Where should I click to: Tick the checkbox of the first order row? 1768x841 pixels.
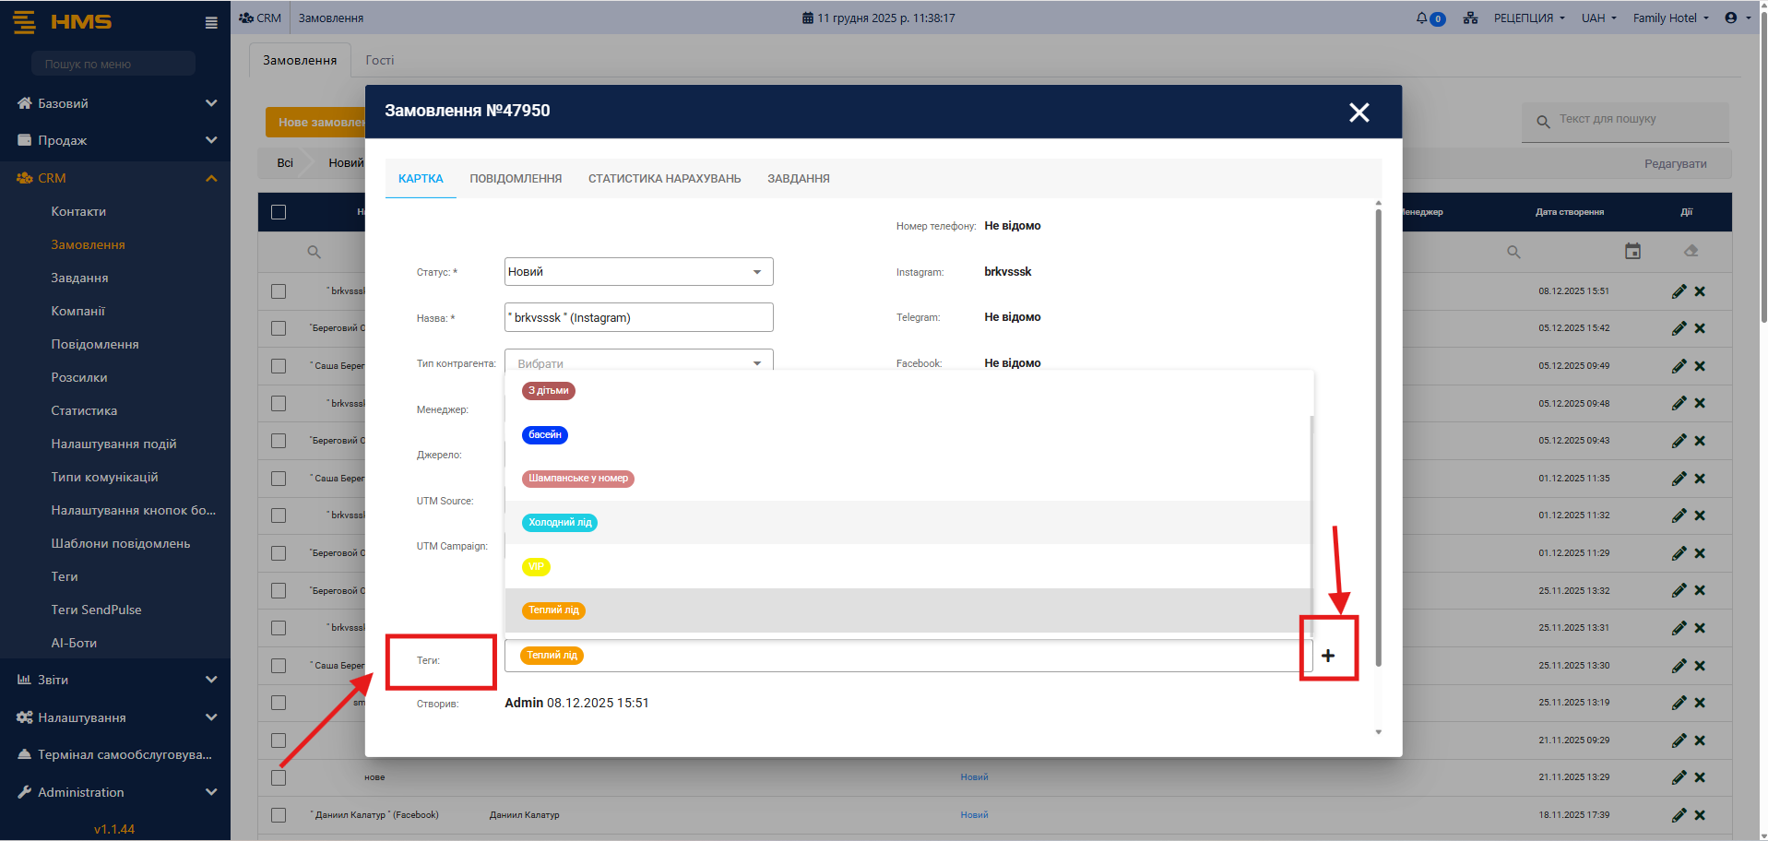[279, 291]
